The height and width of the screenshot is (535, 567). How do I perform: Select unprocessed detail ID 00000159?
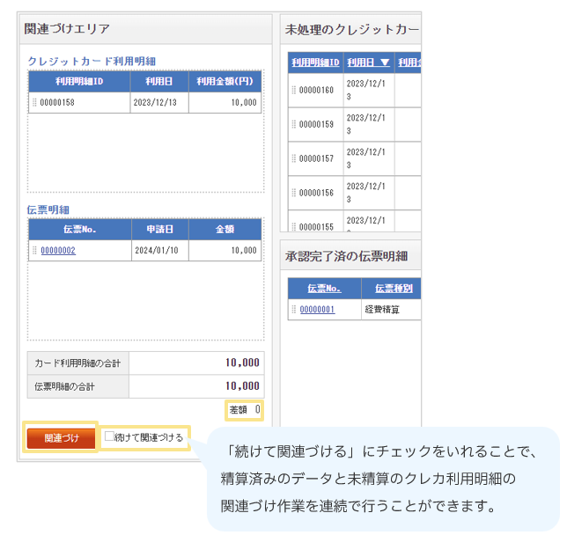[x=316, y=124]
